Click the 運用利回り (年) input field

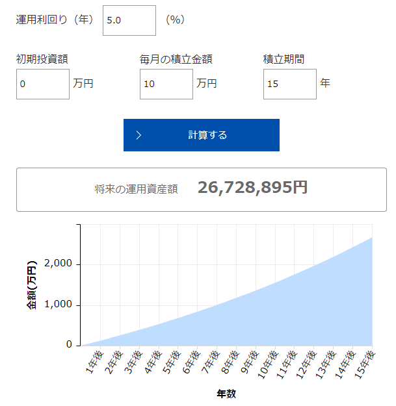129,20
